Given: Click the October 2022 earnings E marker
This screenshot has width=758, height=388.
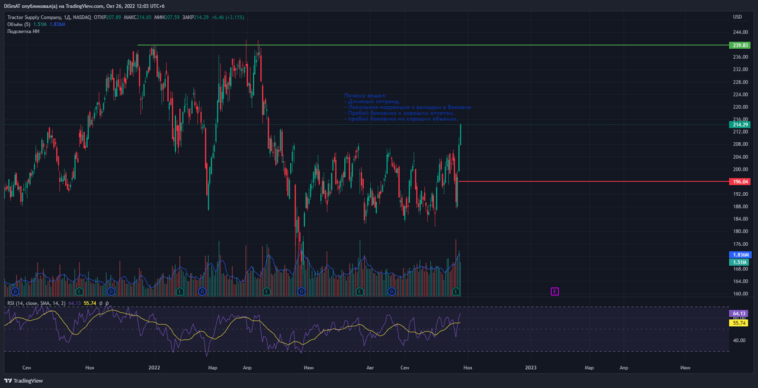Looking at the screenshot, I should pos(456,292).
